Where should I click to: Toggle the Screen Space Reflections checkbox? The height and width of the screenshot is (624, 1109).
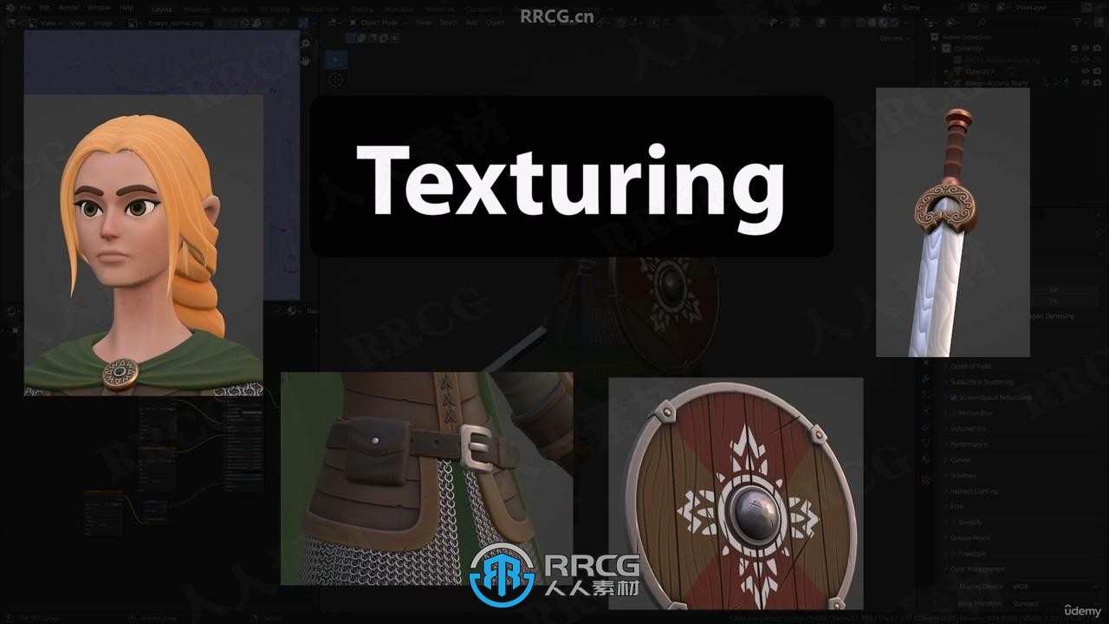pyautogui.click(x=954, y=398)
